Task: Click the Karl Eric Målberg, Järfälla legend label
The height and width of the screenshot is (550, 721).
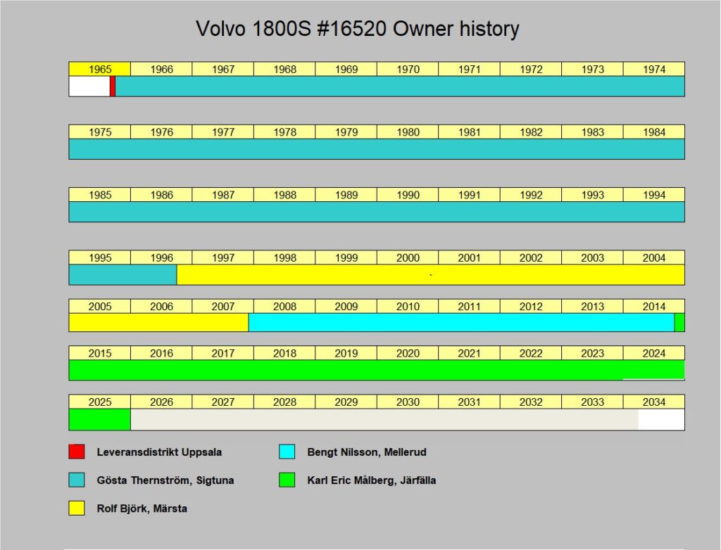Action: 371,480
